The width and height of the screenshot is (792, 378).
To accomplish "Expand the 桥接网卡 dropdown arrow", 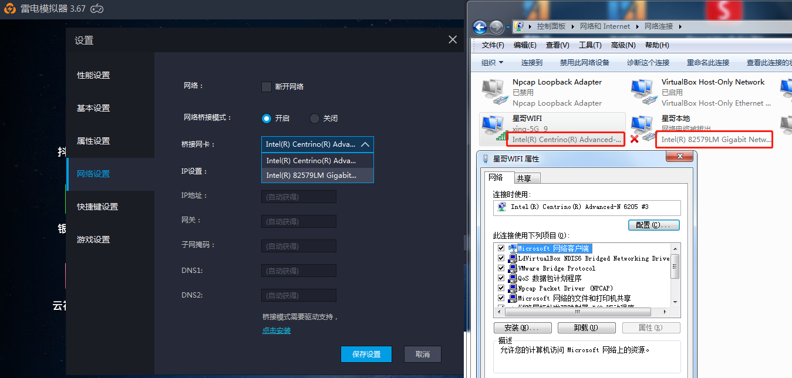I will (365, 144).
